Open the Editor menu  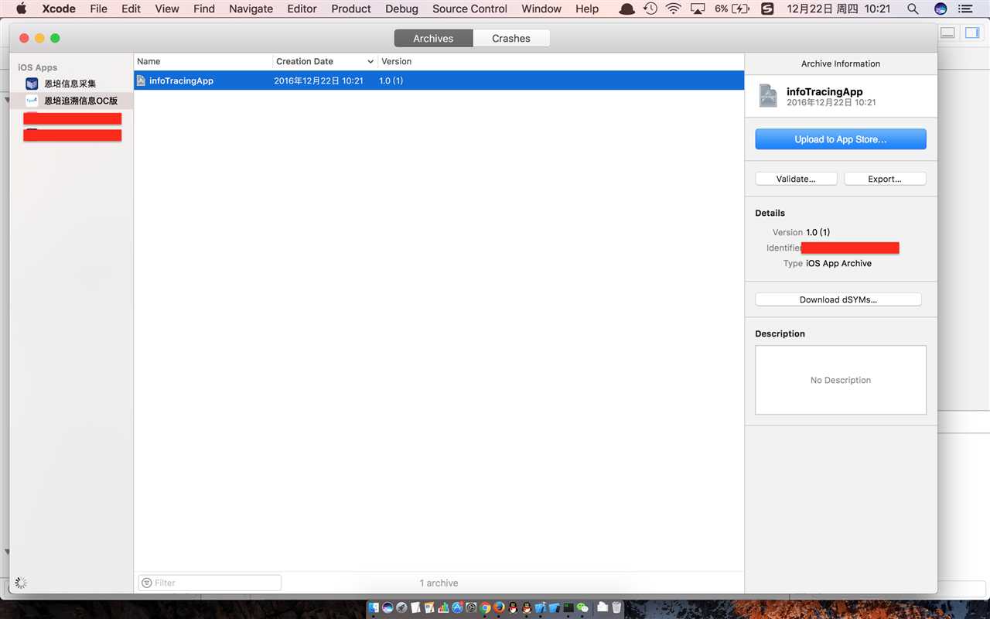(x=302, y=9)
